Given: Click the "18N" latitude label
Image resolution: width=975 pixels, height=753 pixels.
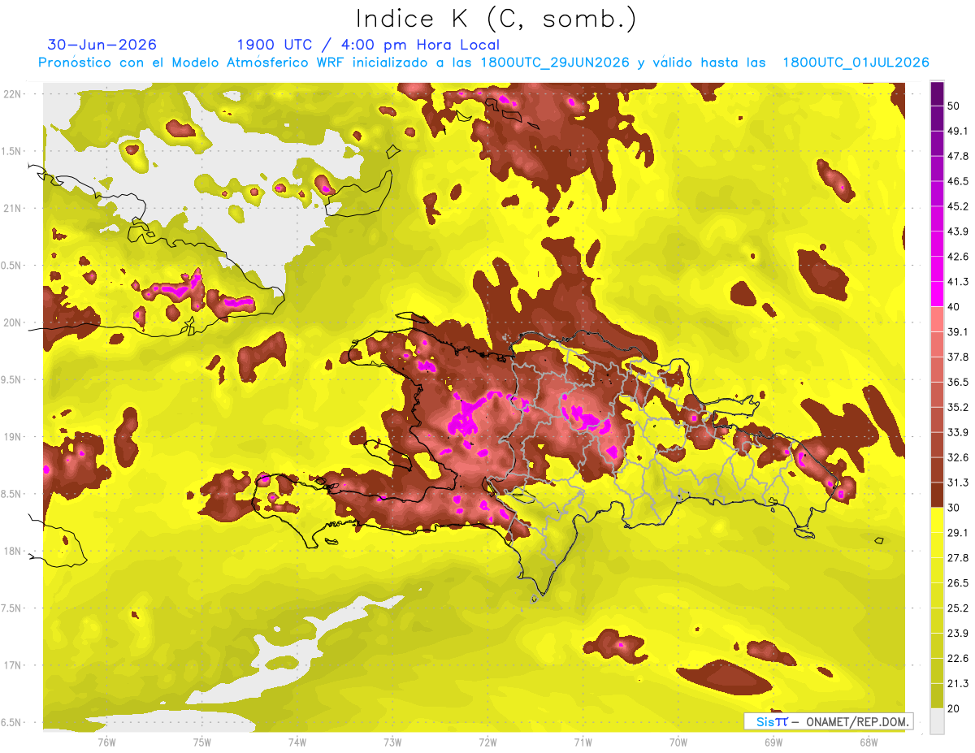Looking at the screenshot, I should pos(12,552).
